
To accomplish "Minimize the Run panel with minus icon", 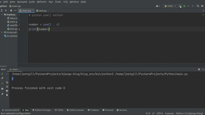I will pyautogui.click(x=203, y=69).
